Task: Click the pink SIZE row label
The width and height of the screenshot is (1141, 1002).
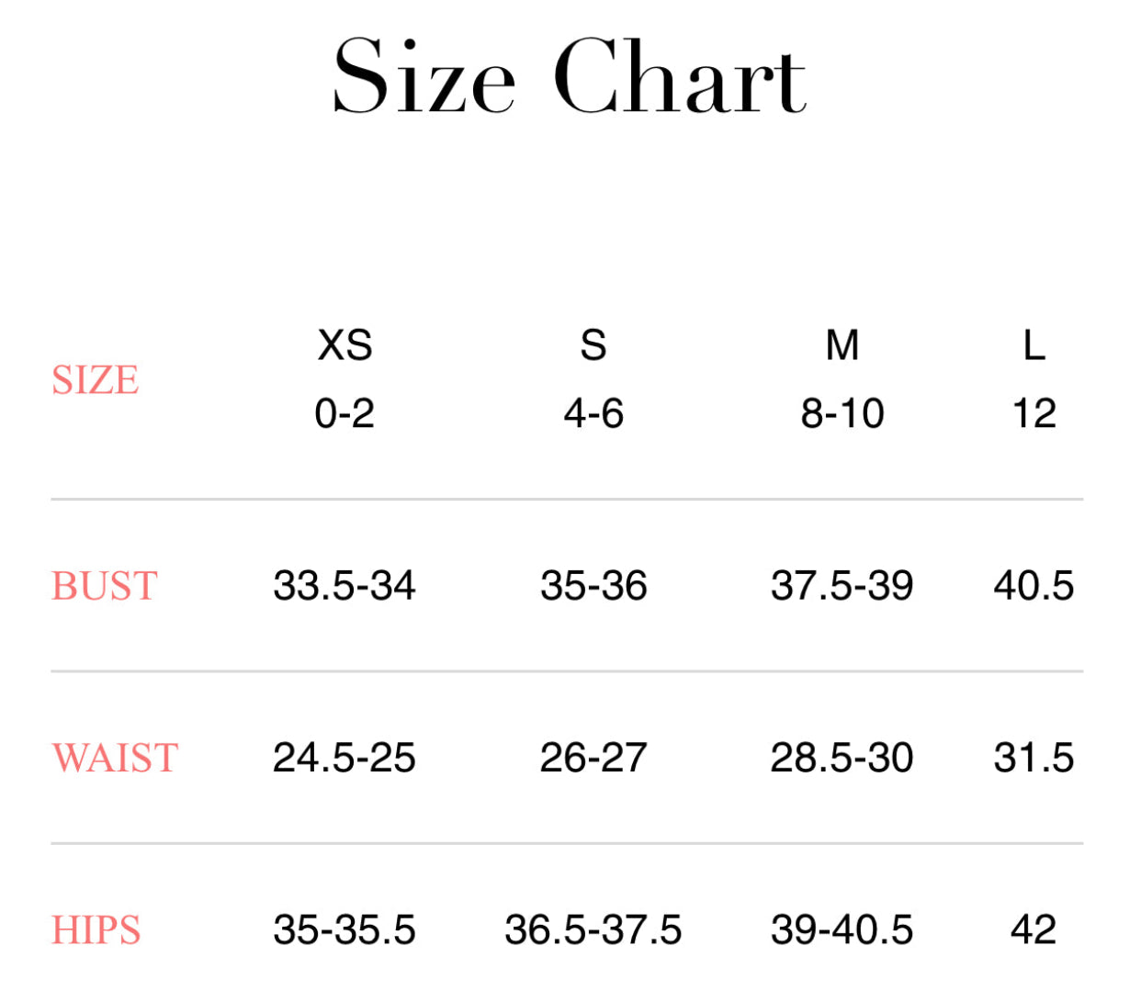Action: click(95, 380)
